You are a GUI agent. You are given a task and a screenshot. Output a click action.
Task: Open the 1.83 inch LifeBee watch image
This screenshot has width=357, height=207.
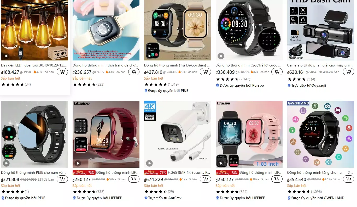point(249,134)
